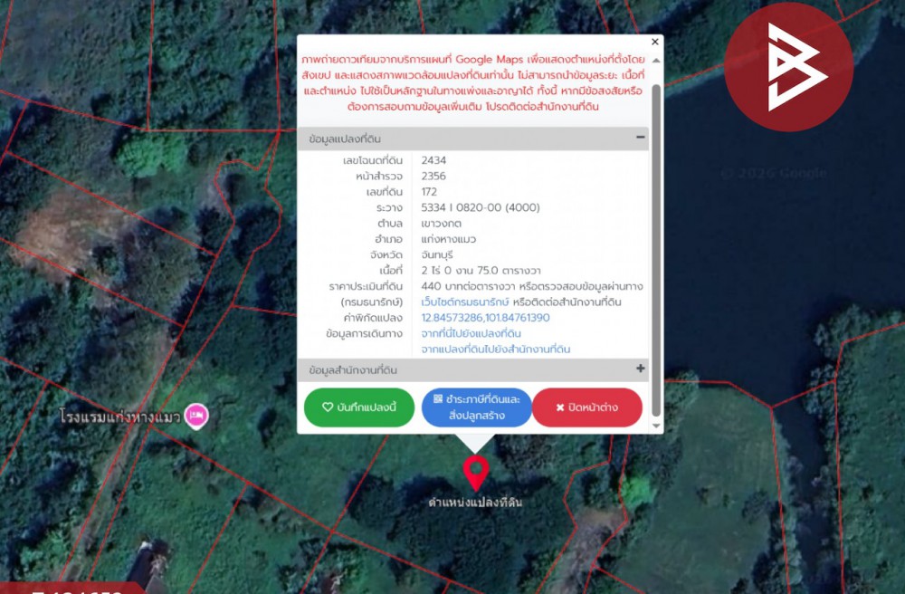
Task: Click the scrollbar down arrow in the popup
Action: pos(656,426)
